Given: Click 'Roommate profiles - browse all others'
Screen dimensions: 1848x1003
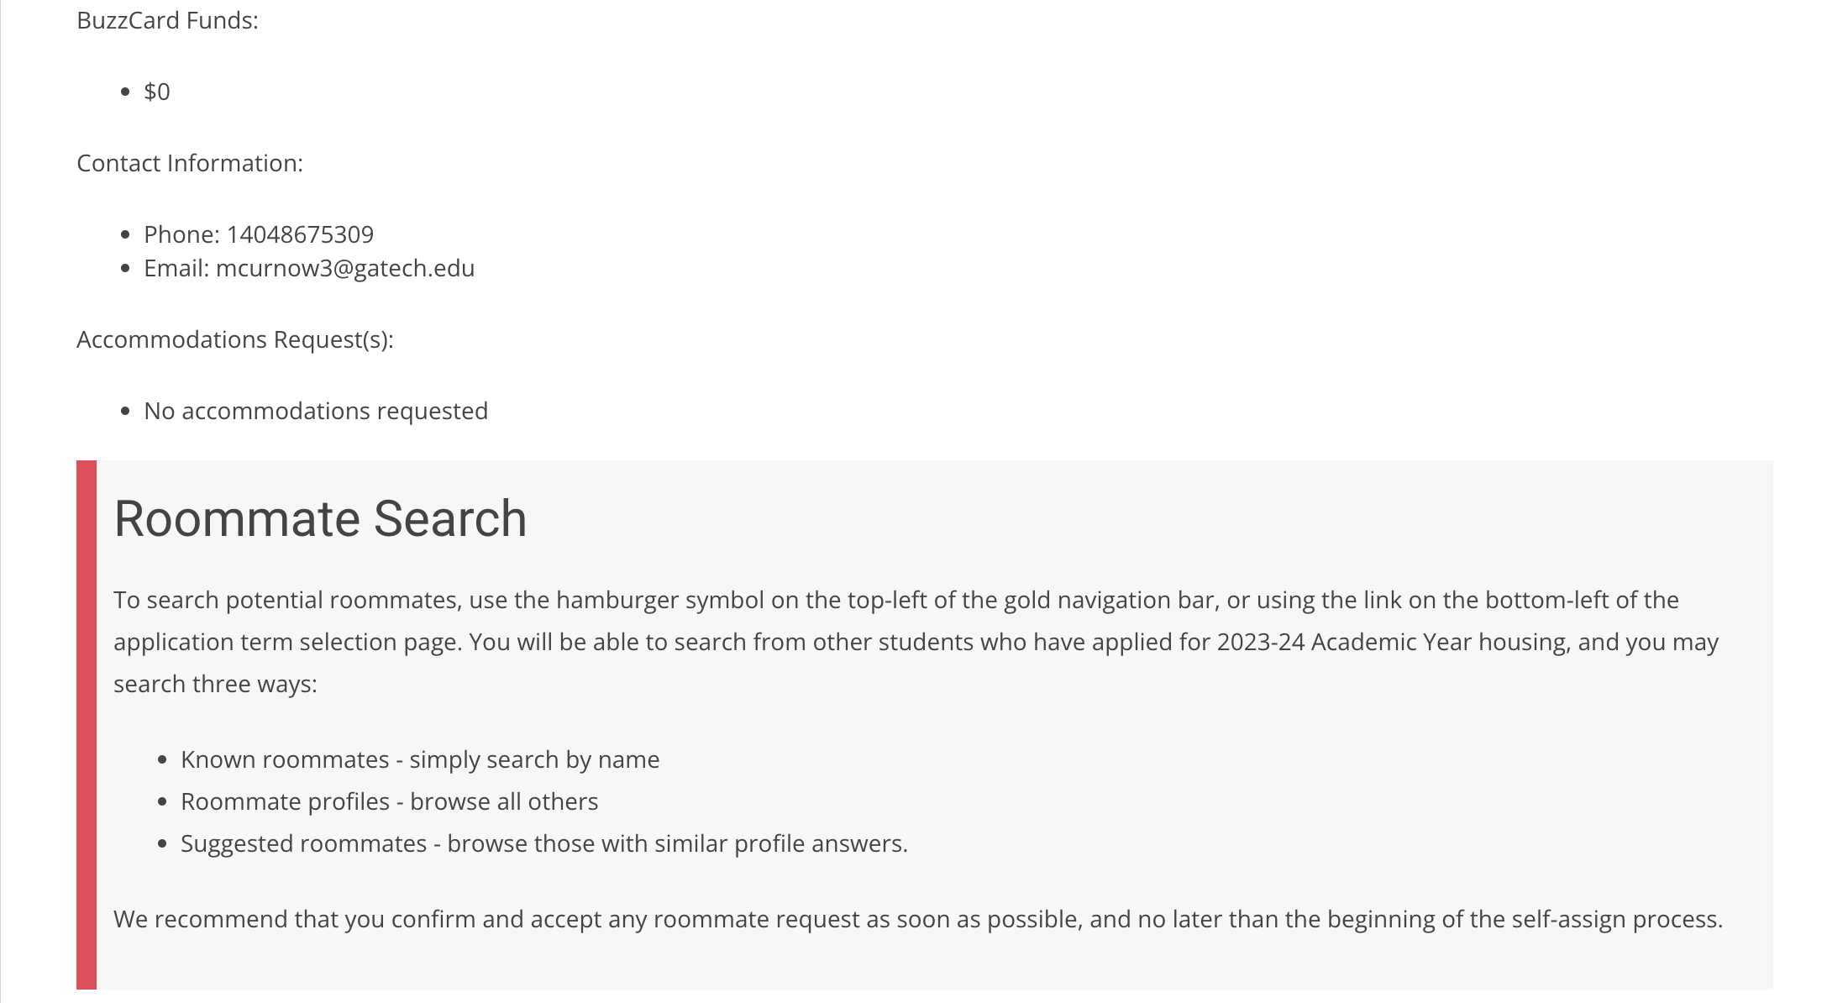Looking at the screenshot, I should (390, 801).
